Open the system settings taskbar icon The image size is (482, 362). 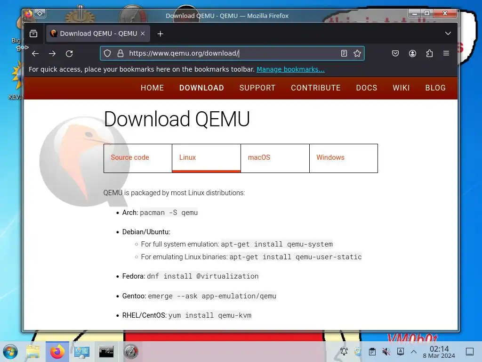[x=82, y=352]
